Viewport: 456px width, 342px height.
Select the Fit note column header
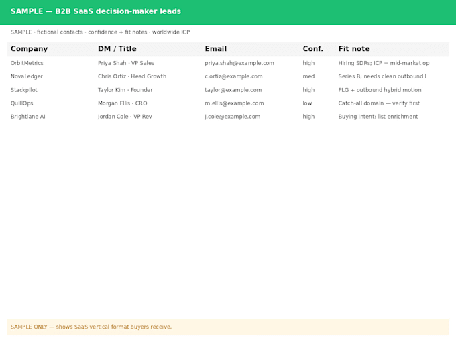coord(354,48)
